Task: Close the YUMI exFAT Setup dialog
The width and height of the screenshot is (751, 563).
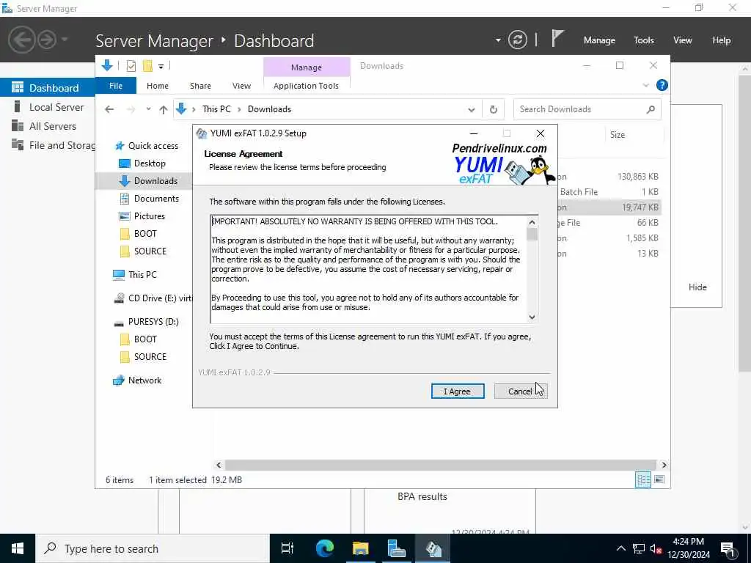Action: pos(541,133)
